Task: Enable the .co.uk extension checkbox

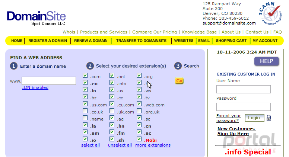Action: coord(85,110)
